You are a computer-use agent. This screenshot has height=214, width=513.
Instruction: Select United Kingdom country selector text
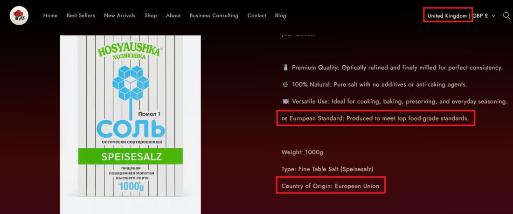tap(447, 16)
